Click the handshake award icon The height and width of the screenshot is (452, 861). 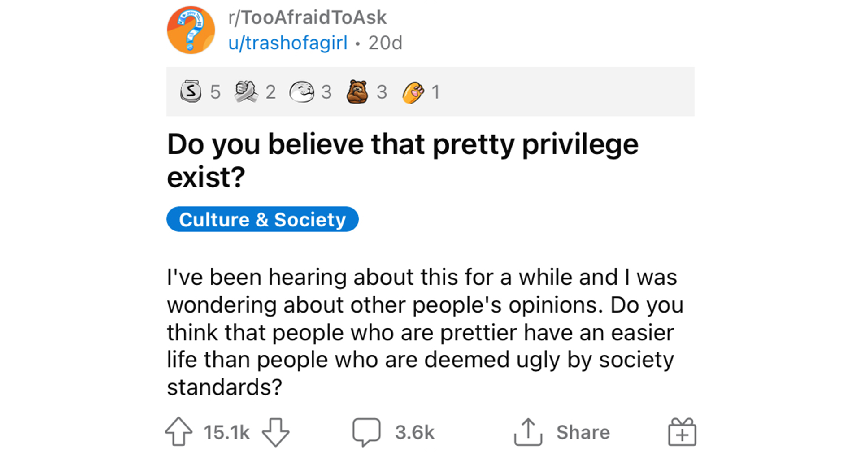(246, 91)
